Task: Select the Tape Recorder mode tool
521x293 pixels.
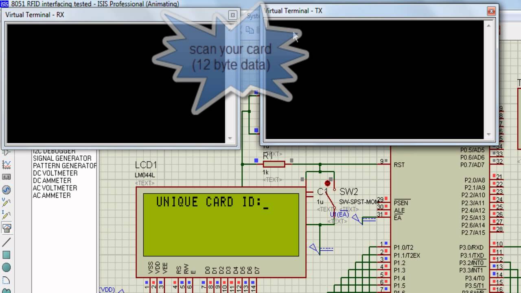Action: 6,177
